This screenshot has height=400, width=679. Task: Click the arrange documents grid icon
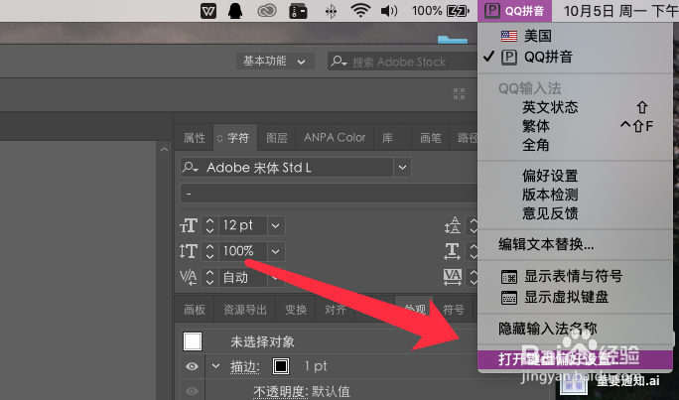(459, 93)
